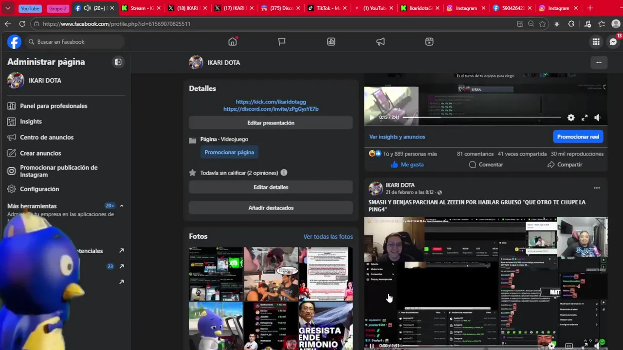Open the browser extensions puzzle icon
This screenshot has height=350, width=623.
(x=571, y=24)
